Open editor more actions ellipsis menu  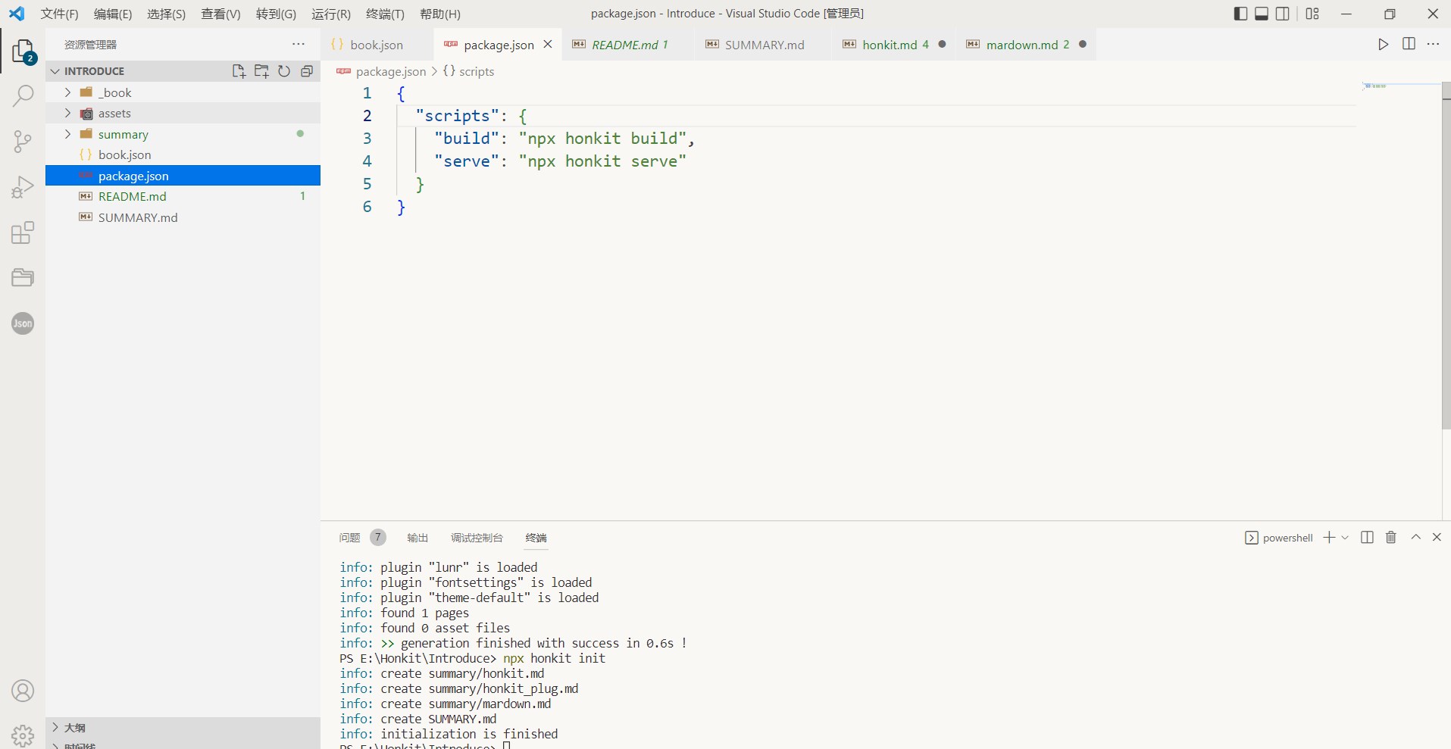1433,44
